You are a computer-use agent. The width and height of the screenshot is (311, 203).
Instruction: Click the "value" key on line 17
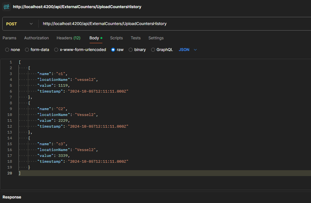click(45, 156)
